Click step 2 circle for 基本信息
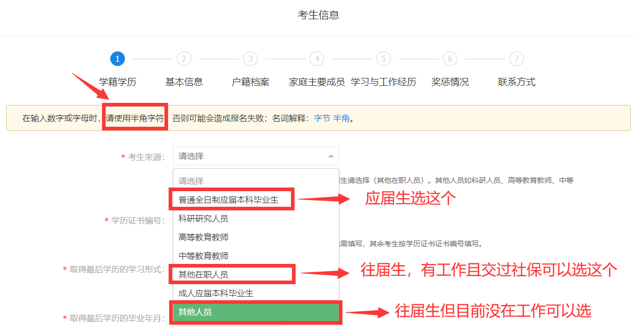Viewport: 637px width, 333px height. [184, 59]
